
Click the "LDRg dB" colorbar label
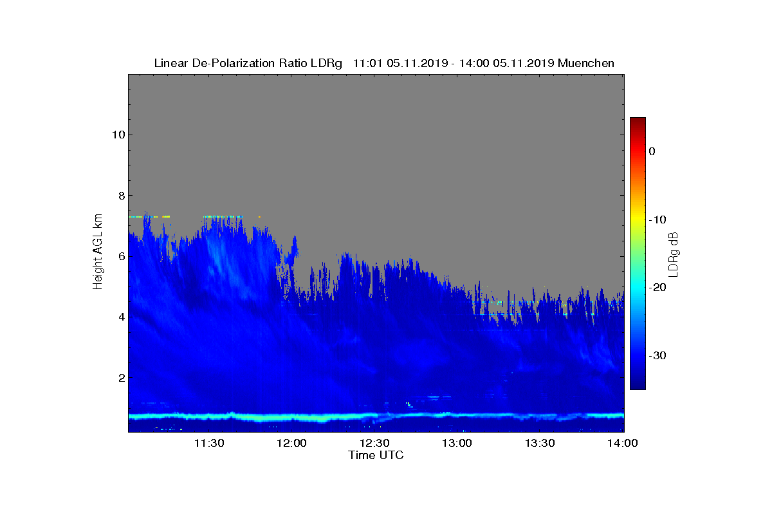674,254
